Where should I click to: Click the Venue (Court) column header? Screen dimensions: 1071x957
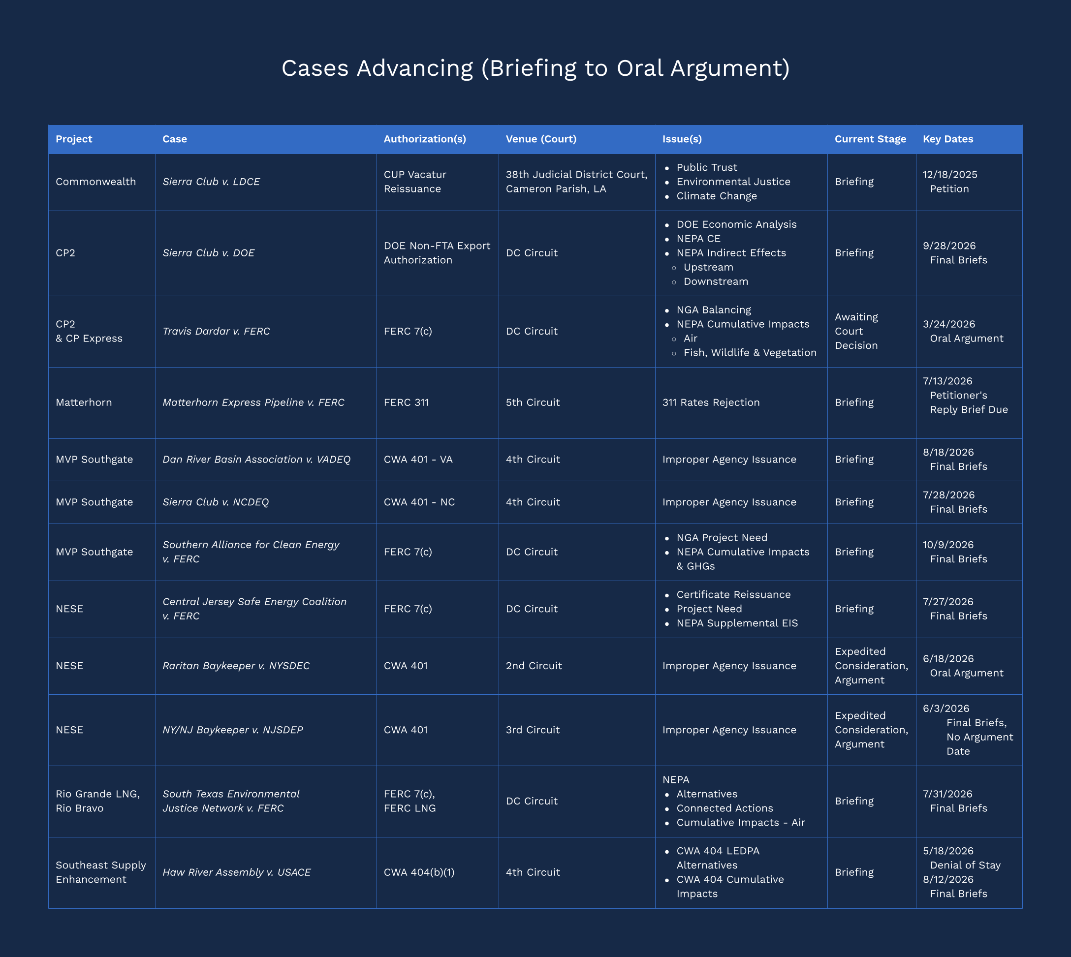541,139
